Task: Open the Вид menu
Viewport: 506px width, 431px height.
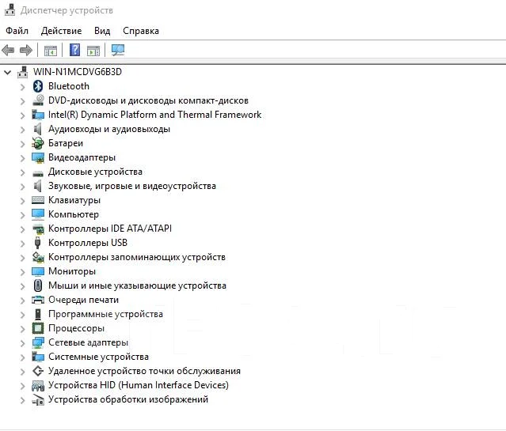Action: pos(102,31)
